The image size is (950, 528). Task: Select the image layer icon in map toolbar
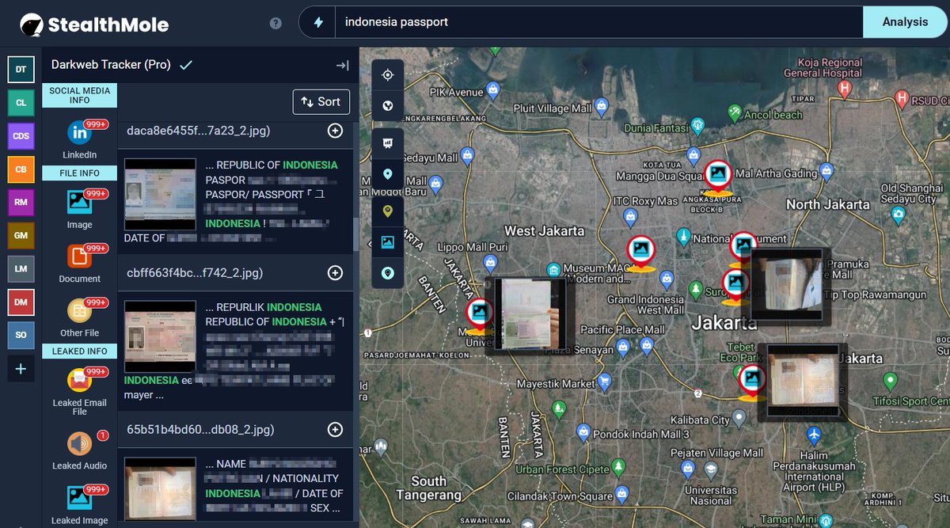(387, 242)
